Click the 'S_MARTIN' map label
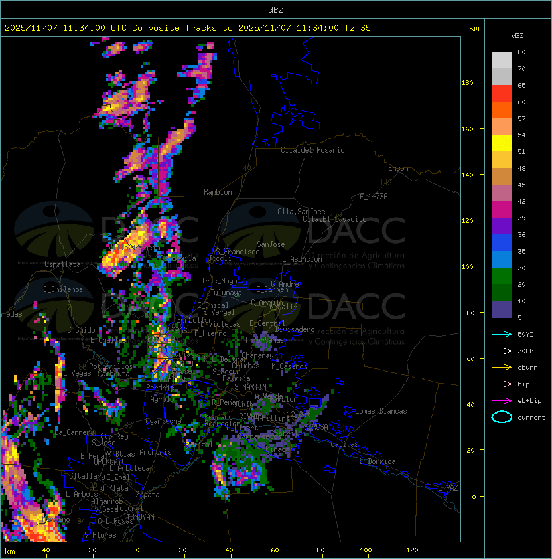The height and width of the screenshot is (559, 552). [x=250, y=387]
